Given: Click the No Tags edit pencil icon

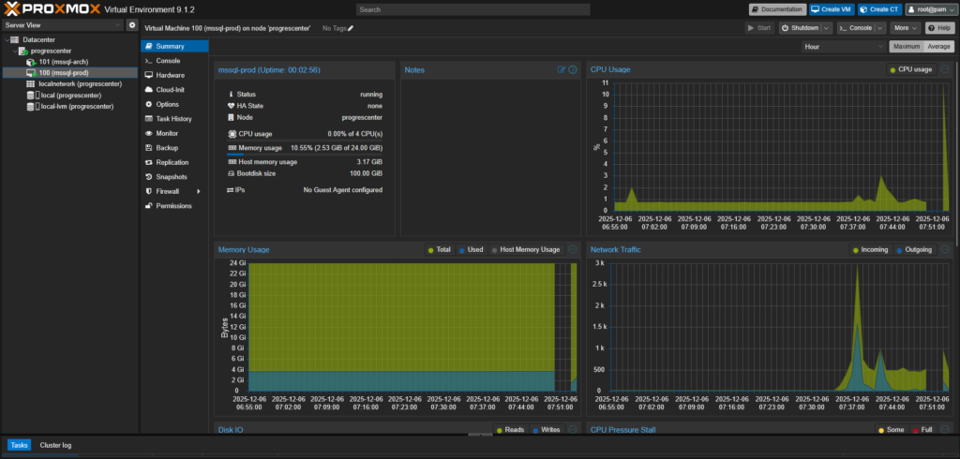Looking at the screenshot, I should tap(351, 28).
